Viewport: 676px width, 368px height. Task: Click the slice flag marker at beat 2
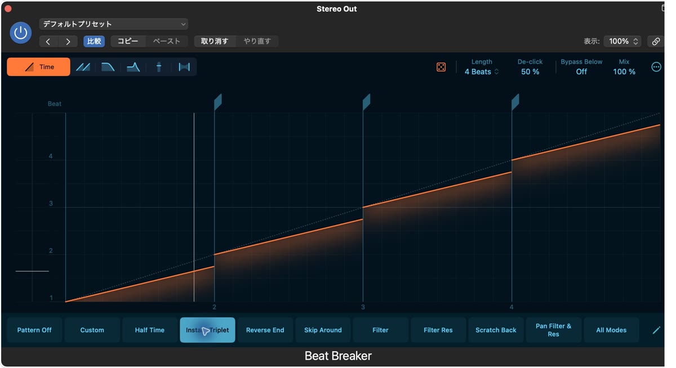pyautogui.click(x=217, y=102)
